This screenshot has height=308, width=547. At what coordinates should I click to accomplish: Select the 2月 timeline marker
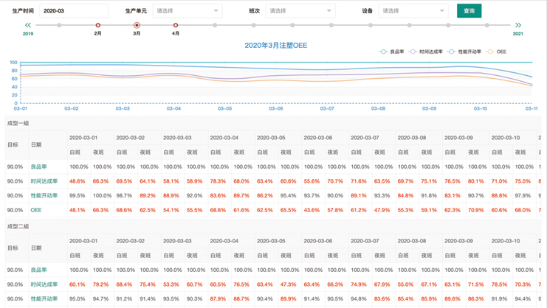click(x=97, y=26)
